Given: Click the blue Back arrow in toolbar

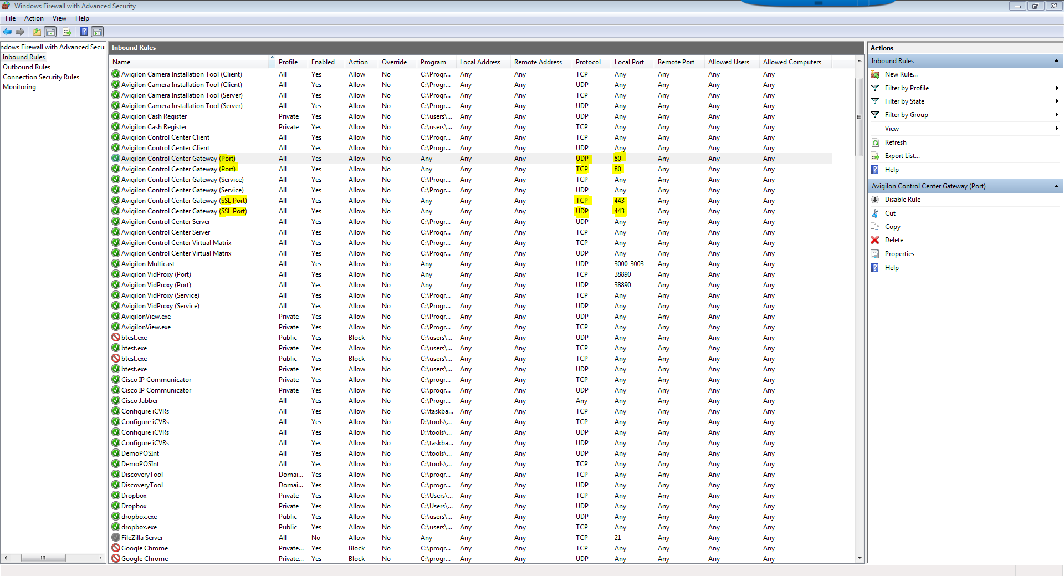Looking at the screenshot, I should point(7,32).
